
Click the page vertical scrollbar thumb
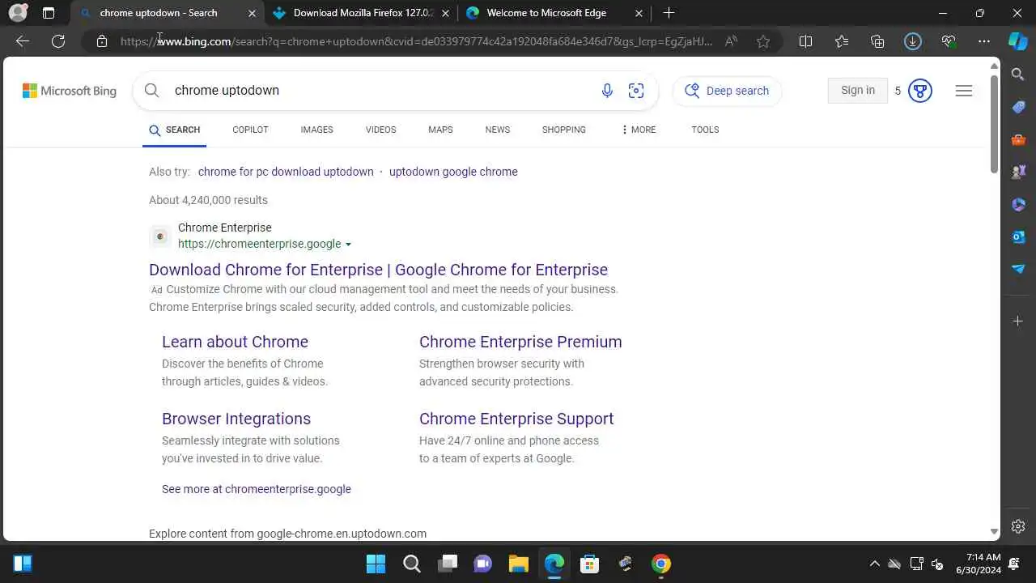click(x=995, y=123)
